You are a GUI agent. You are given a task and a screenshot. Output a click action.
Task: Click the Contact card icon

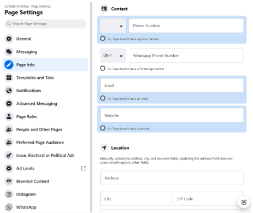click(104, 9)
